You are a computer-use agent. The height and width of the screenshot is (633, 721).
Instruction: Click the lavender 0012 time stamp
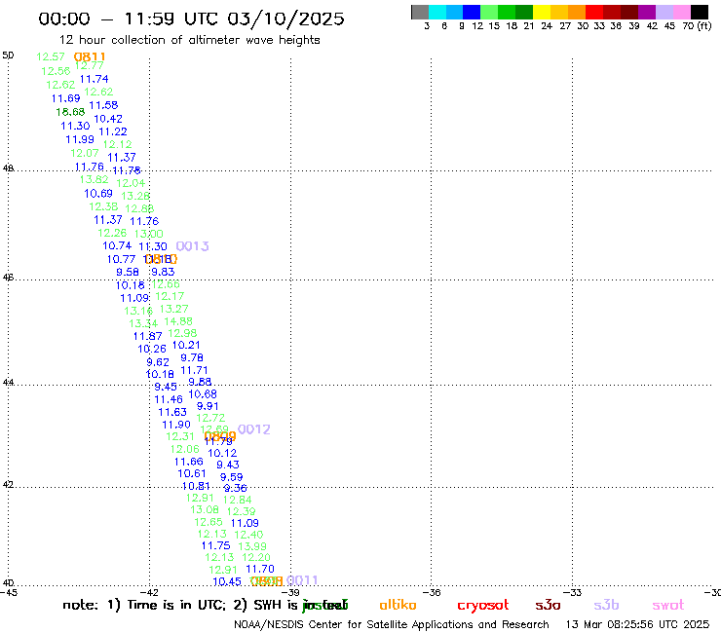(x=254, y=429)
